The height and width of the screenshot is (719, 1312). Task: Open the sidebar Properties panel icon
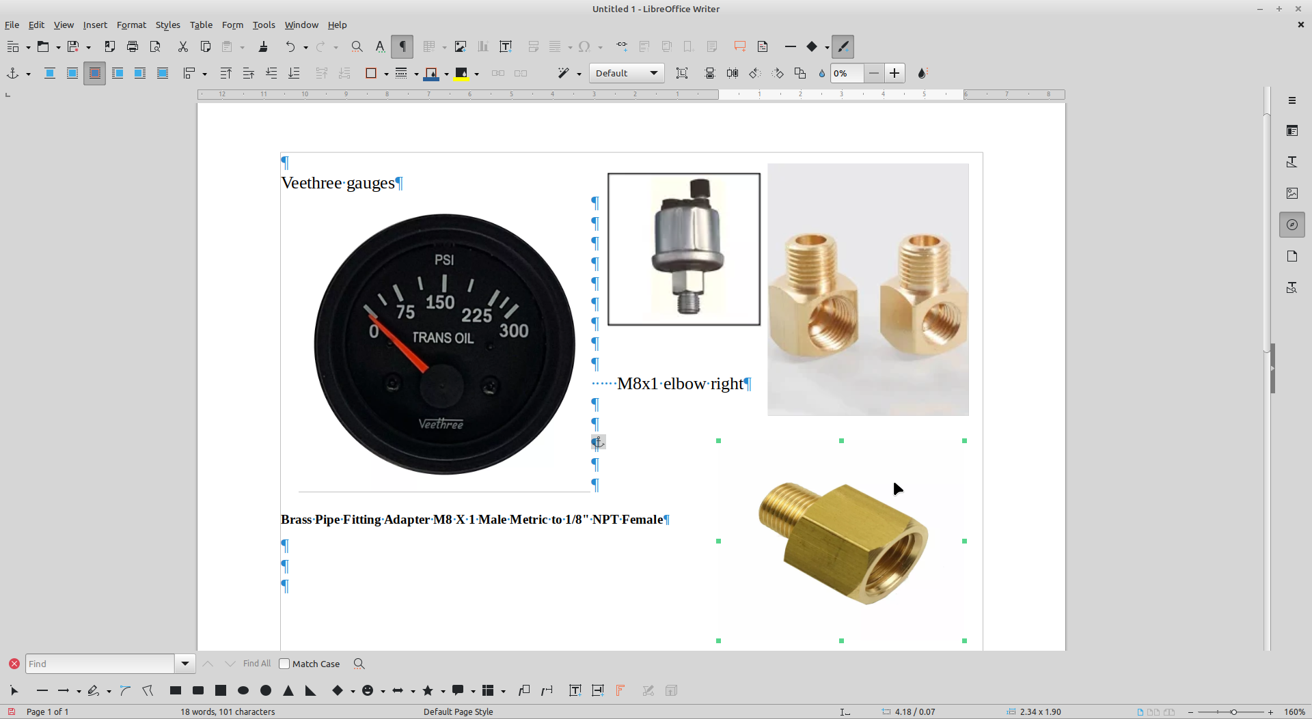(x=1291, y=130)
